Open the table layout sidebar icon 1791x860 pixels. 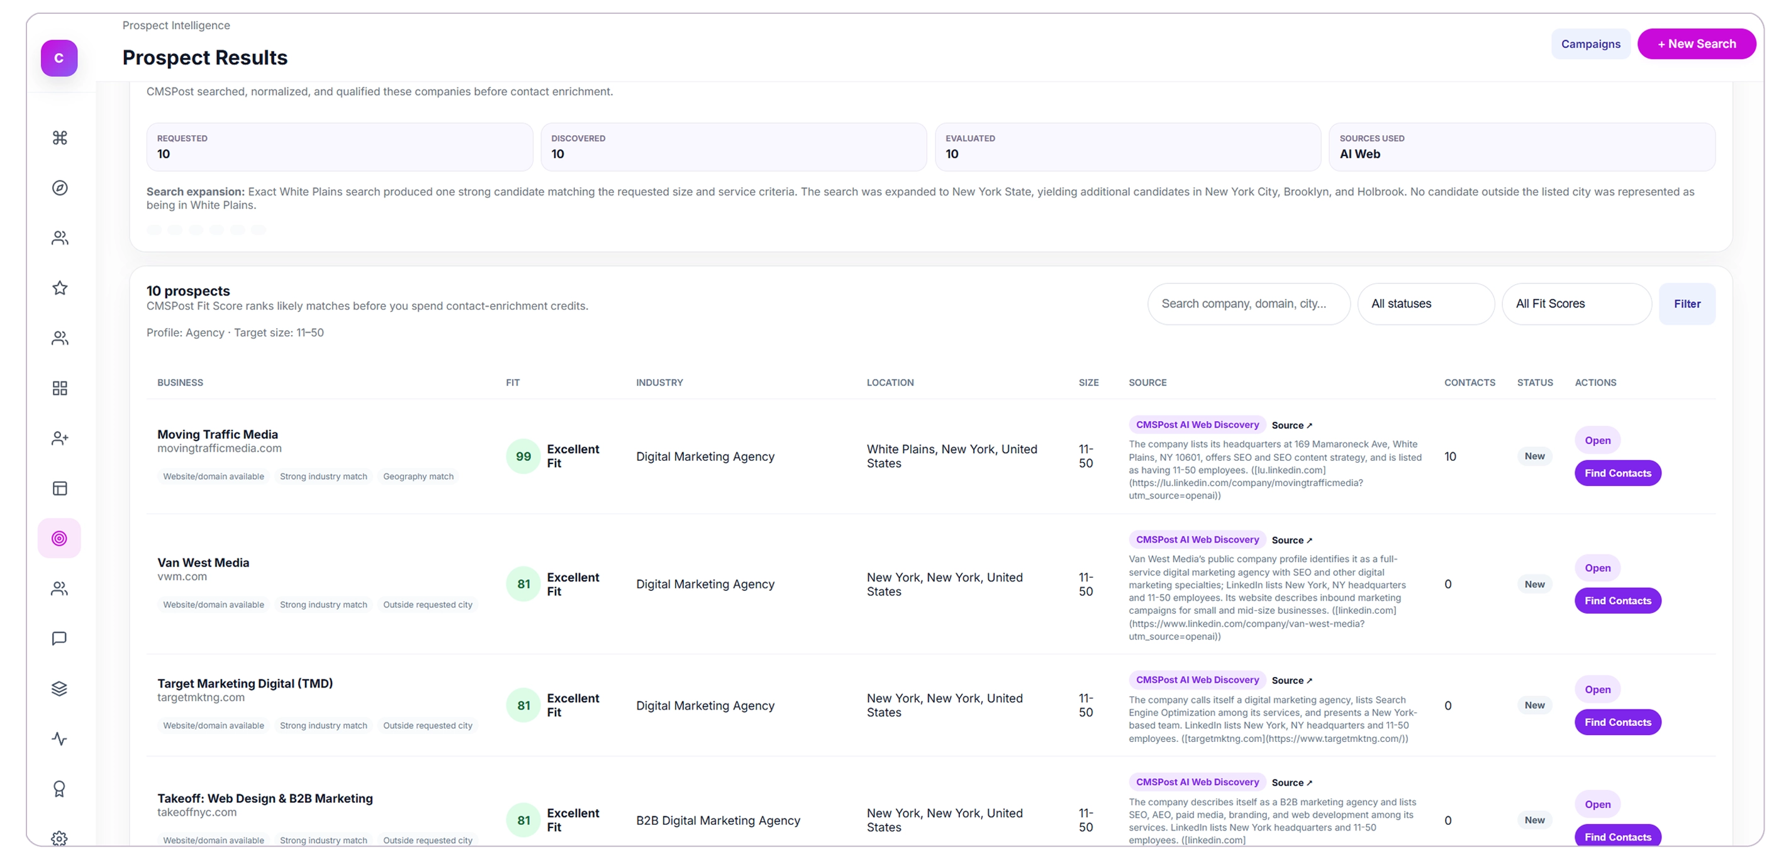click(60, 488)
